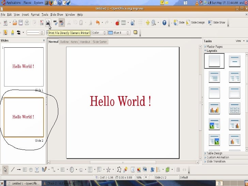Switch to the Slide Sorter tab
The width and height of the screenshot is (248, 186).
(x=99, y=42)
